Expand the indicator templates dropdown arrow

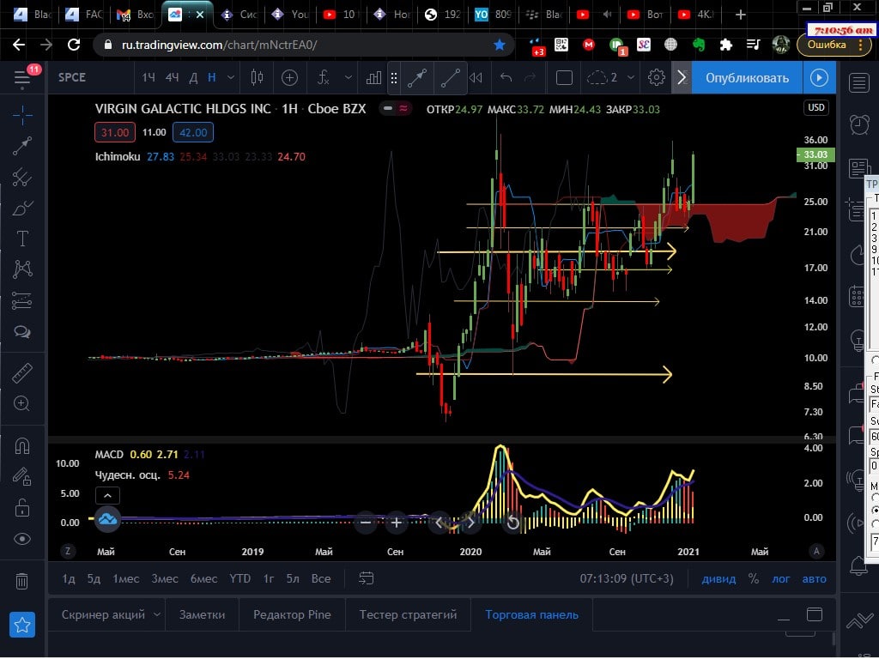click(x=349, y=78)
